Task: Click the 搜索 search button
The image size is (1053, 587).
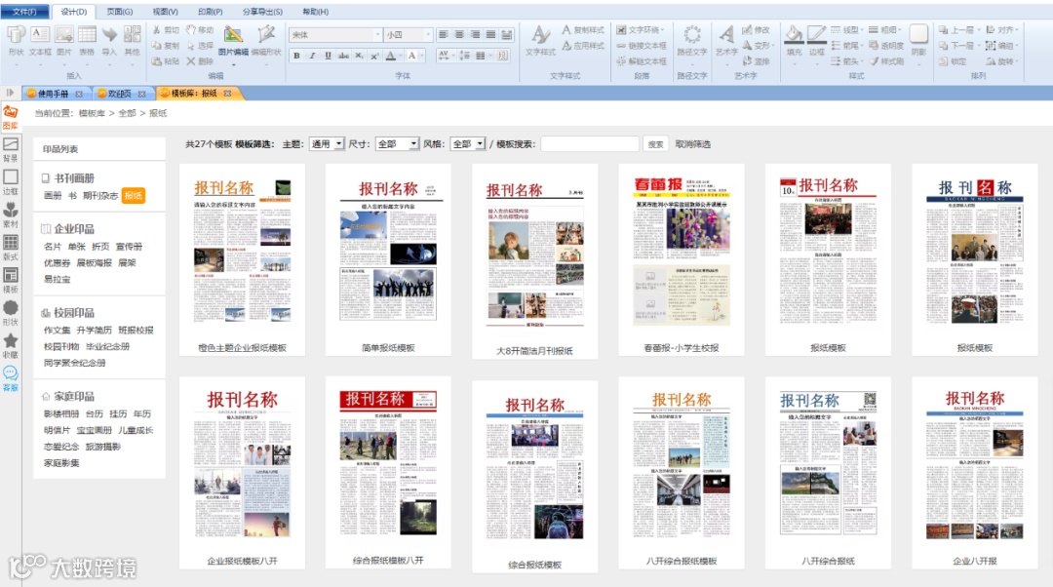Action: 655,143
